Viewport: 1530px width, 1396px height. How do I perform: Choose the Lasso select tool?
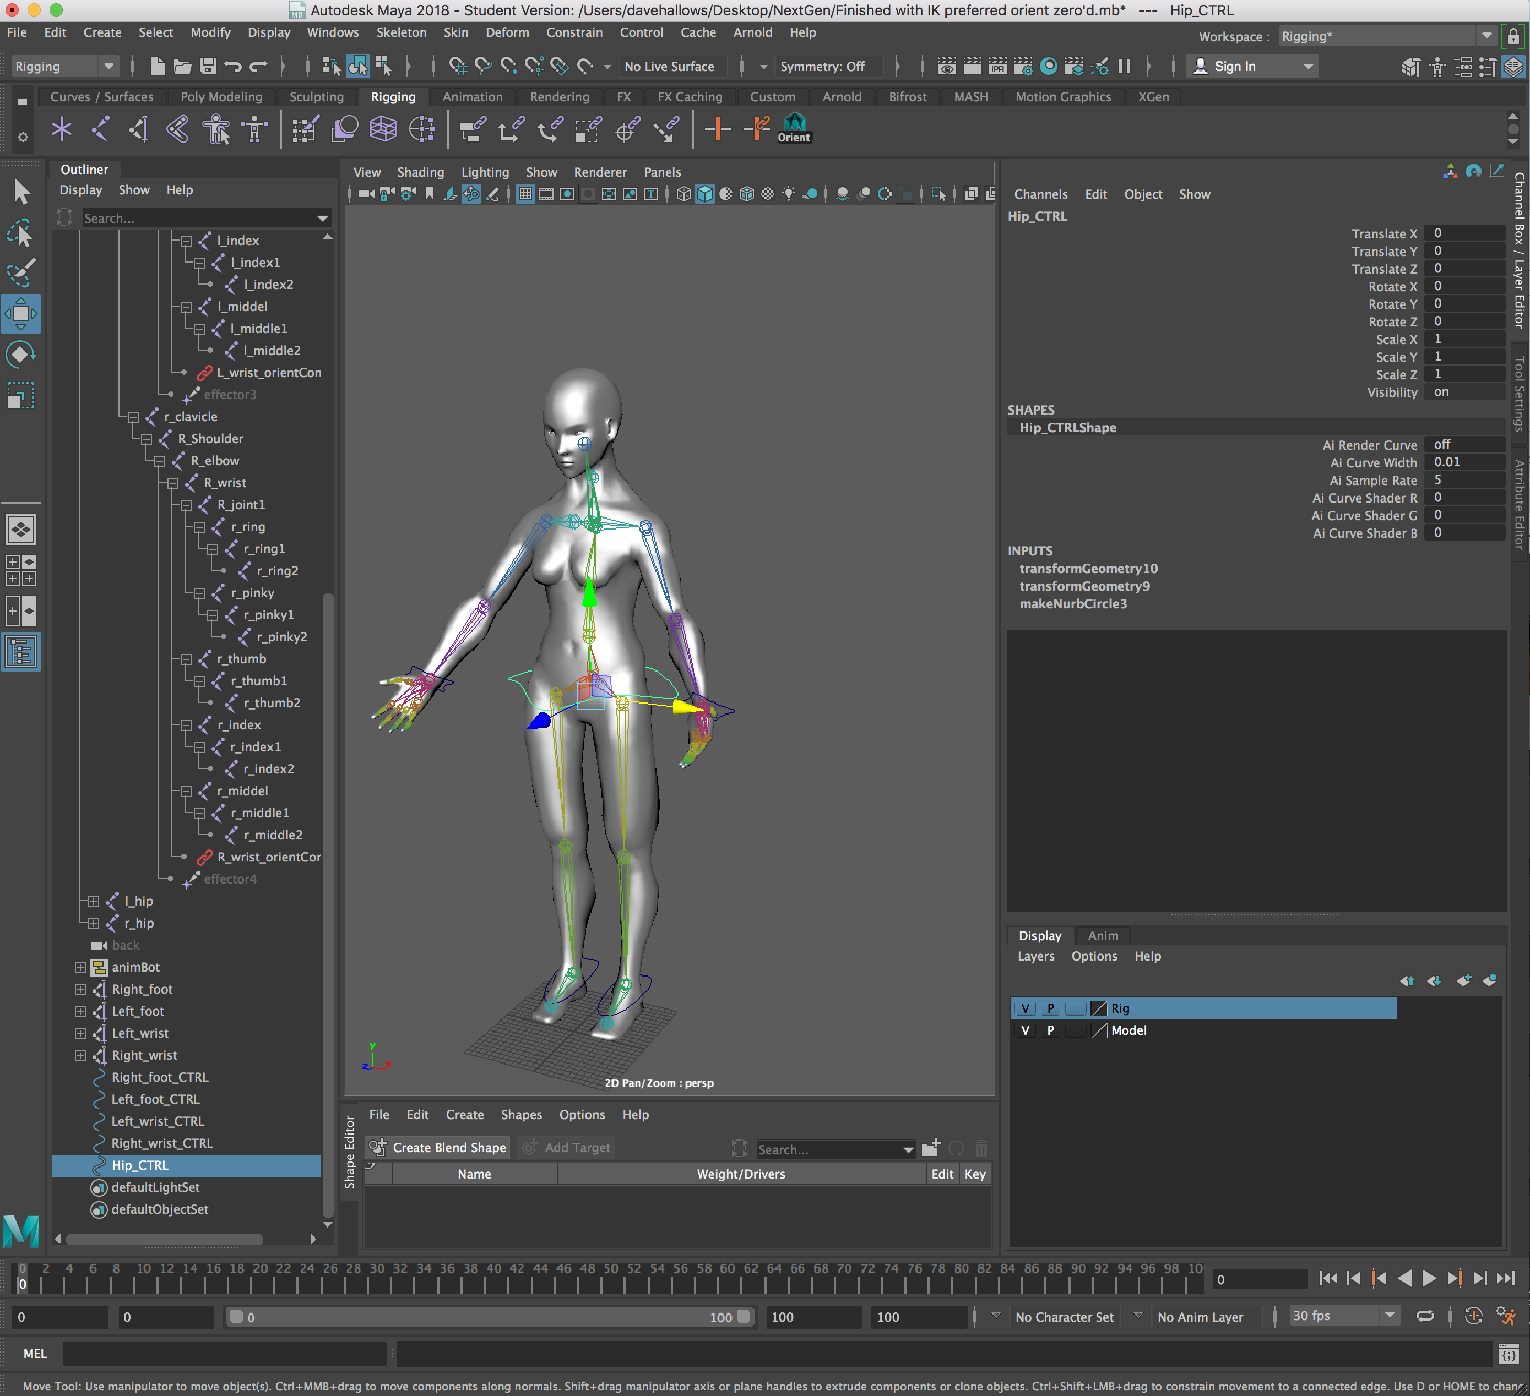[20, 233]
